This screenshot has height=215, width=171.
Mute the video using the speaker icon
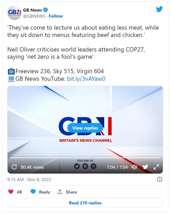pos(134,167)
